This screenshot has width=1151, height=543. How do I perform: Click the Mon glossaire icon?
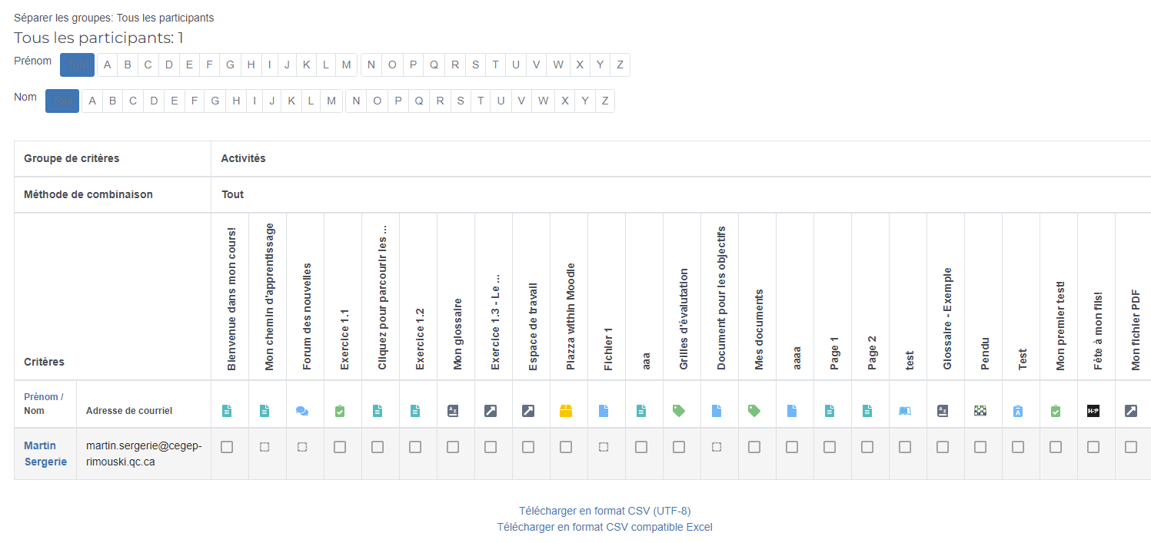(x=453, y=411)
